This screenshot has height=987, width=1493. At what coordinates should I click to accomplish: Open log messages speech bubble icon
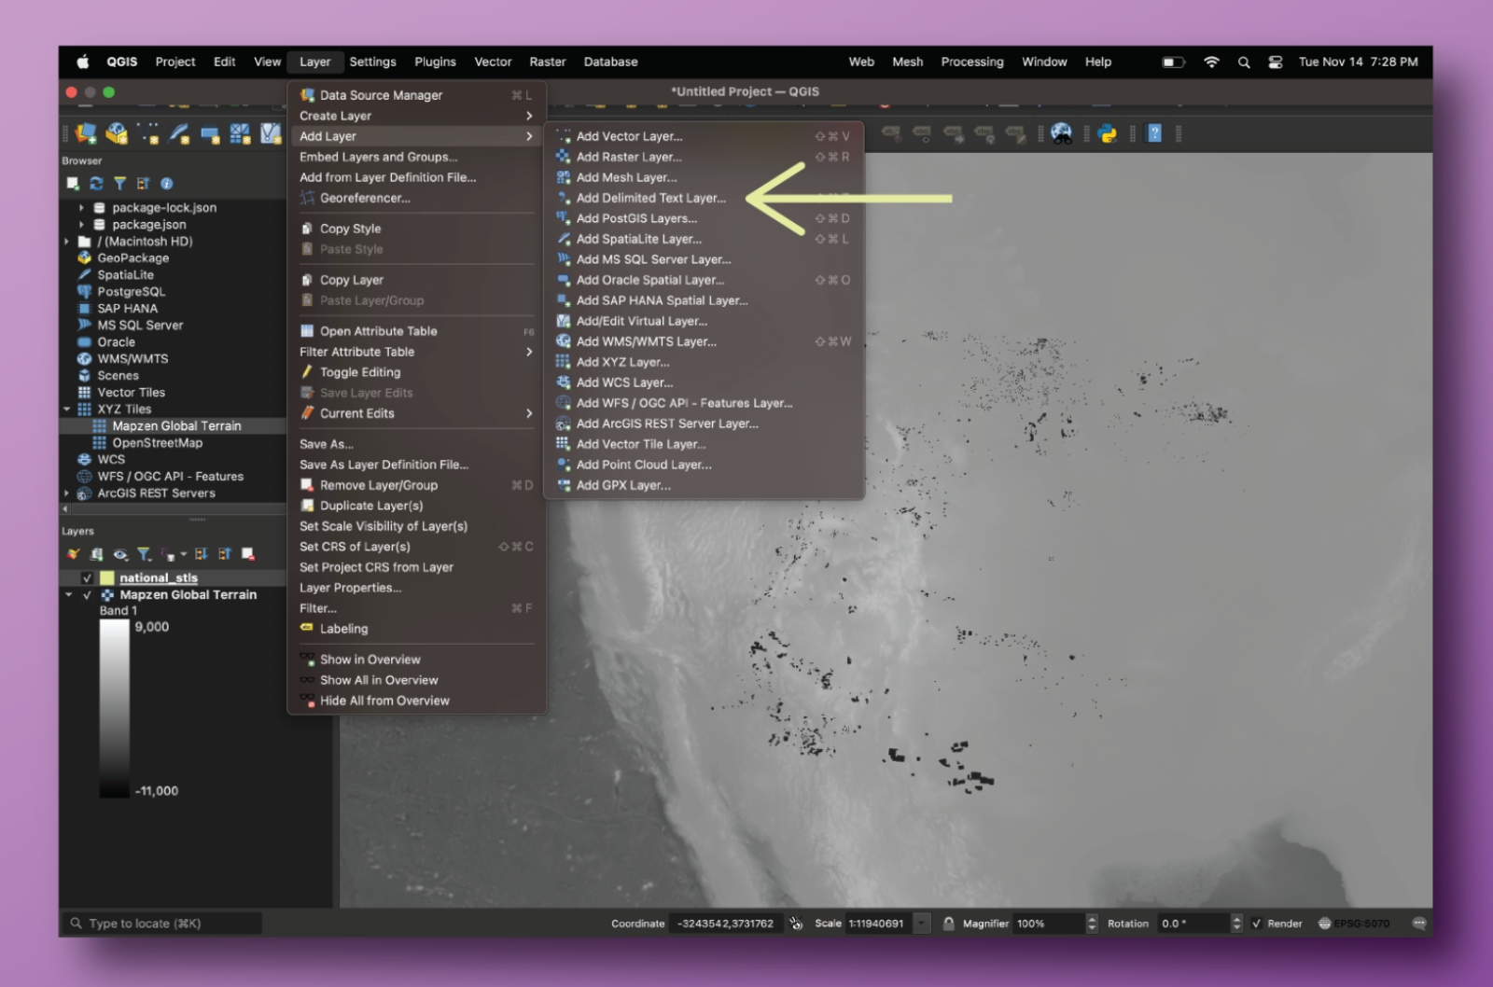coord(1419,924)
